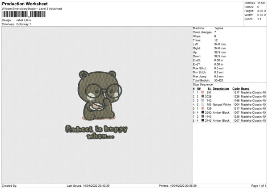Select stitch count 357 in stop row 1
Screen dimensions: 268x189
tap(209, 92)
